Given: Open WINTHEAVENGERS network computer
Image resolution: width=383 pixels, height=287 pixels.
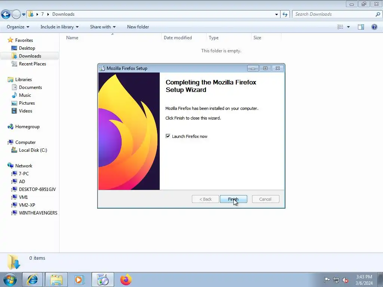Looking at the screenshot, I should point(38,213).
